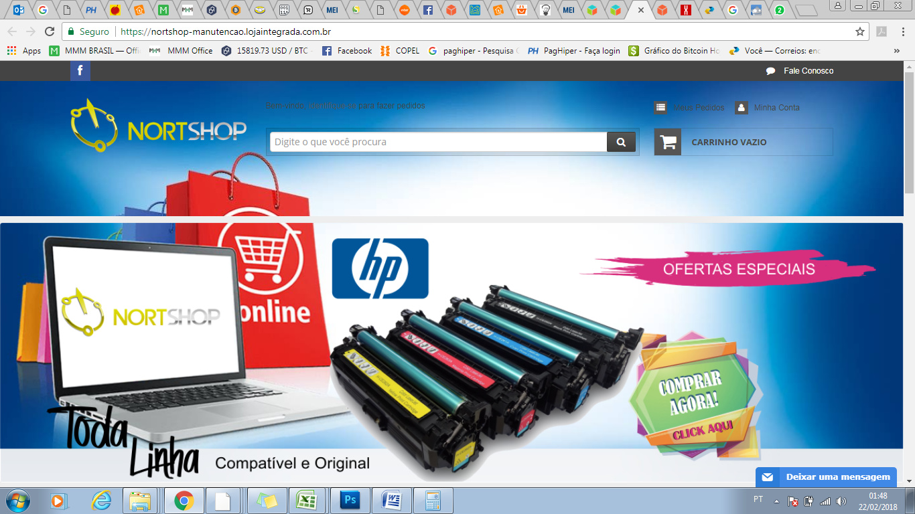Image resolution: width=915 pixels, height=514 pixels.
Task: Click the Deixar uma mensagem chat button
Action: pyautogui.click(x=826, y=477)
